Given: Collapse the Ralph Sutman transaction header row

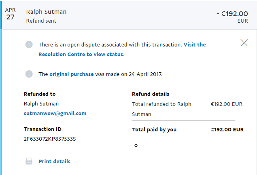Looking at the screenshot, I should [x=121, y=16].
